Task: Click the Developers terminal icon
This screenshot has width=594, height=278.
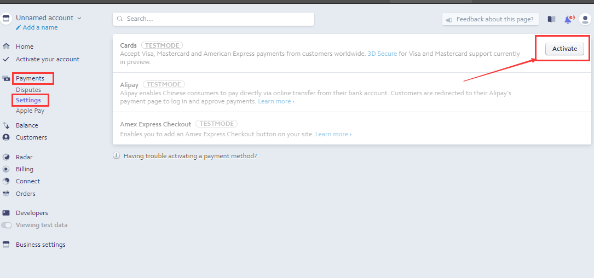Action: [6, 213]
